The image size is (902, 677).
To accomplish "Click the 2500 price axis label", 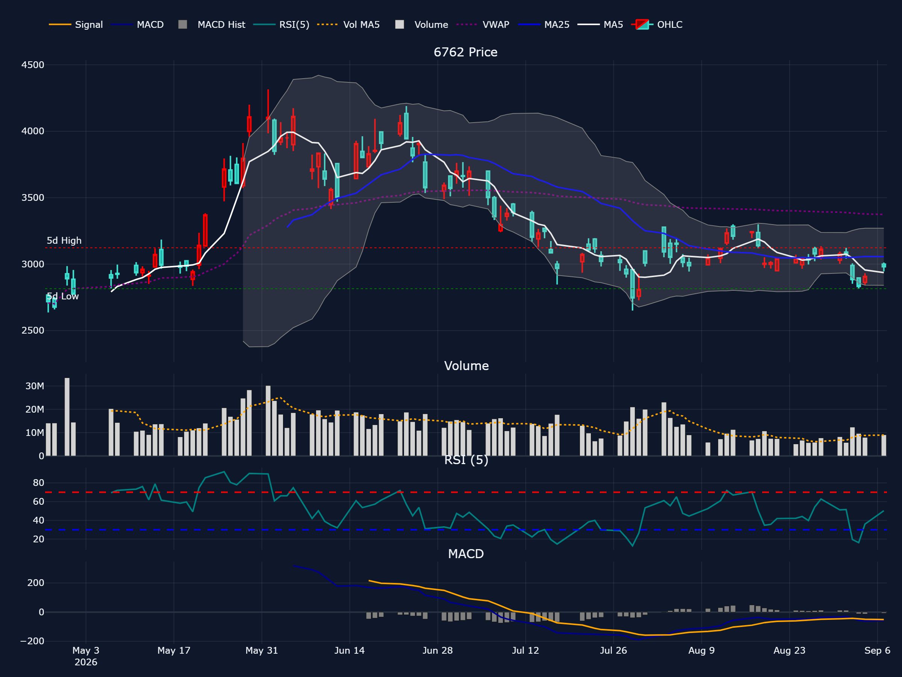I will point(33,331).
